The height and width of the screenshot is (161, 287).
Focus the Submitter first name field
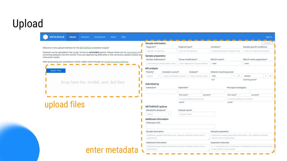(189, 91)
